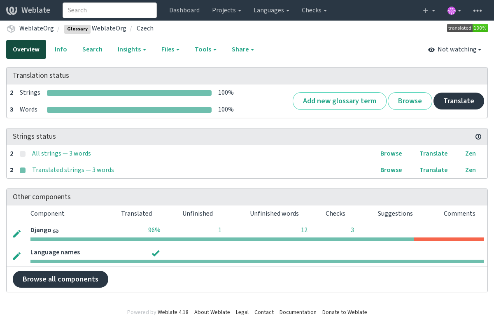The height and width of the screenshot is (328, 494).
Task: Click the pencil icon for Django
Action: pyautogui.click(x=17, y=234)
